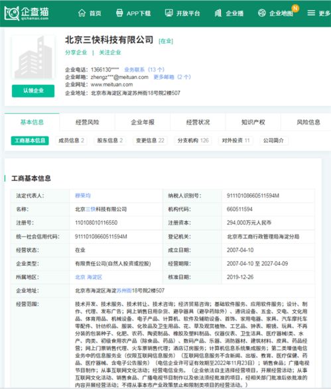Switch to the 经营风险 tab
This screenshot has height=389, width=331.
point(87,122)
